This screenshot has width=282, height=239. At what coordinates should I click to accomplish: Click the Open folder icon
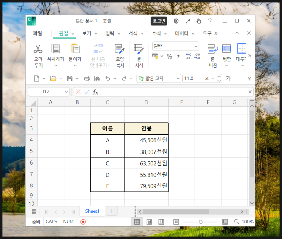[53, 79]
